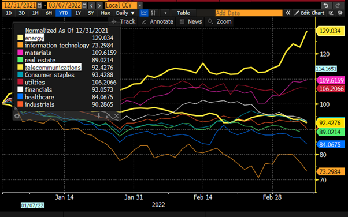The image size is (348, 217).
Task: Open the Table view
Action: (x=183, y=13)
